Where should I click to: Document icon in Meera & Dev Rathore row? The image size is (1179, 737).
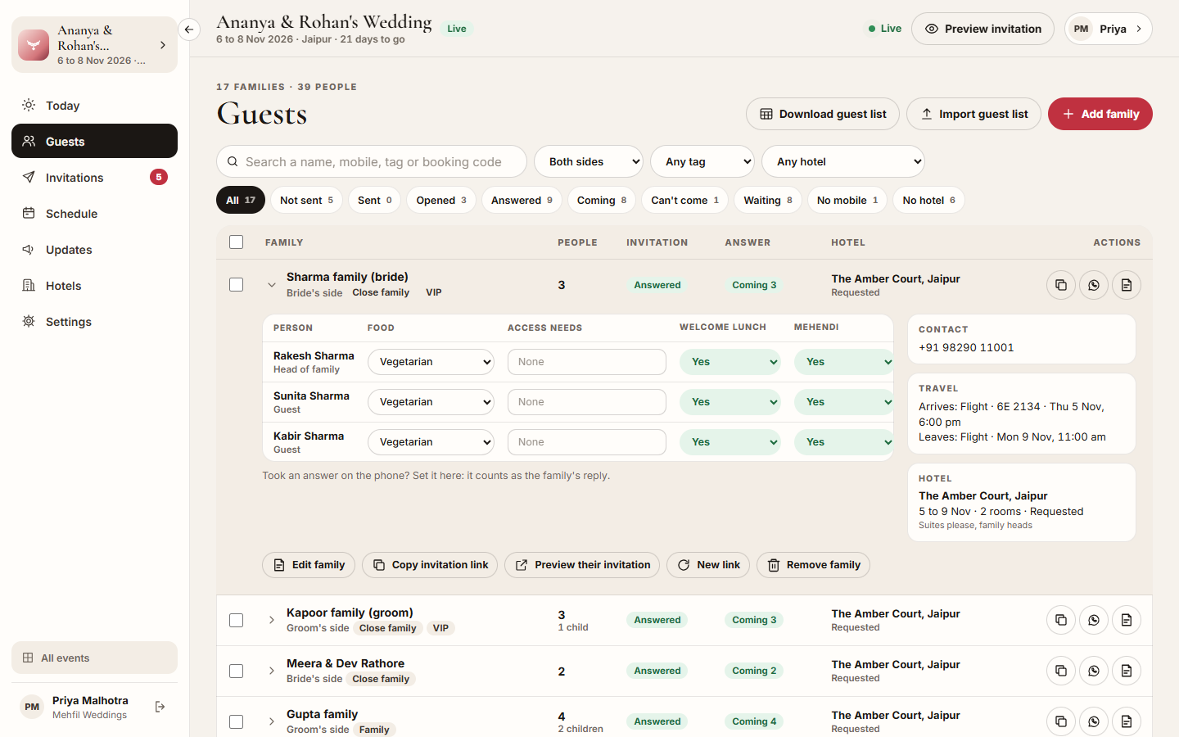[x=1127, y=671]
